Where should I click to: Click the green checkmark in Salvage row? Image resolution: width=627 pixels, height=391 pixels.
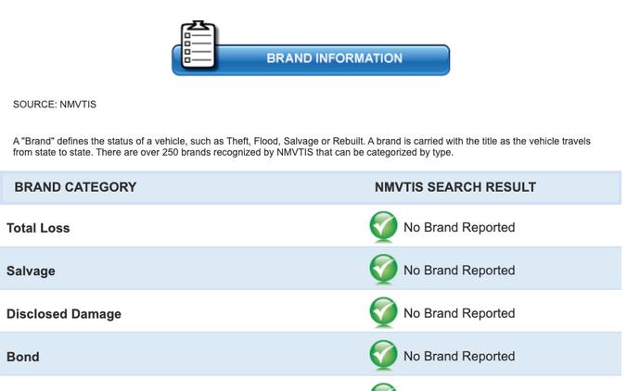(383, 269)
